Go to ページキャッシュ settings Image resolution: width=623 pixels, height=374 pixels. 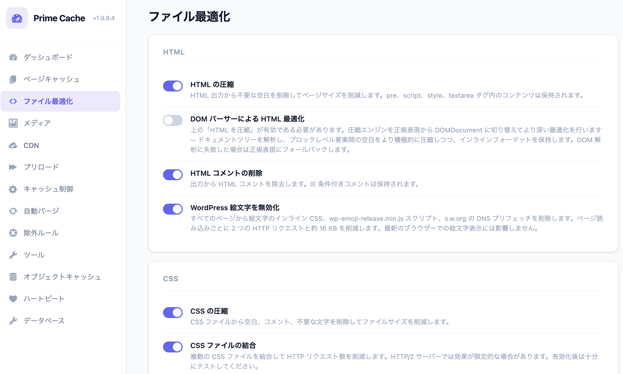pyautogui.click(x=60, y=79)
